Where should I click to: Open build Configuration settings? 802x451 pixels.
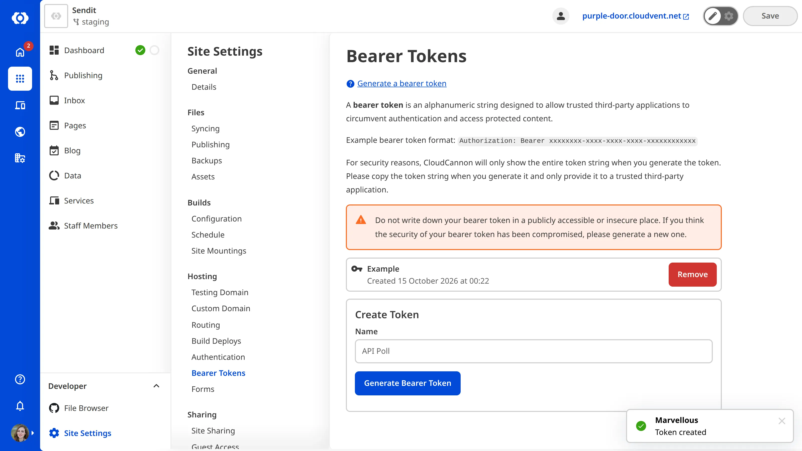pos(216,219)
